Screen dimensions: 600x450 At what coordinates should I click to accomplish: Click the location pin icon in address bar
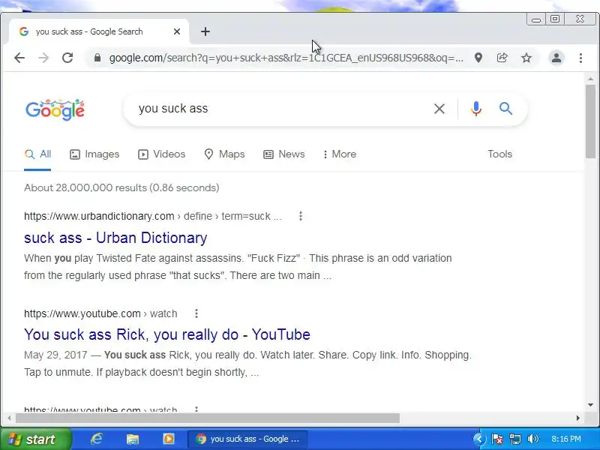pos(478,58)
